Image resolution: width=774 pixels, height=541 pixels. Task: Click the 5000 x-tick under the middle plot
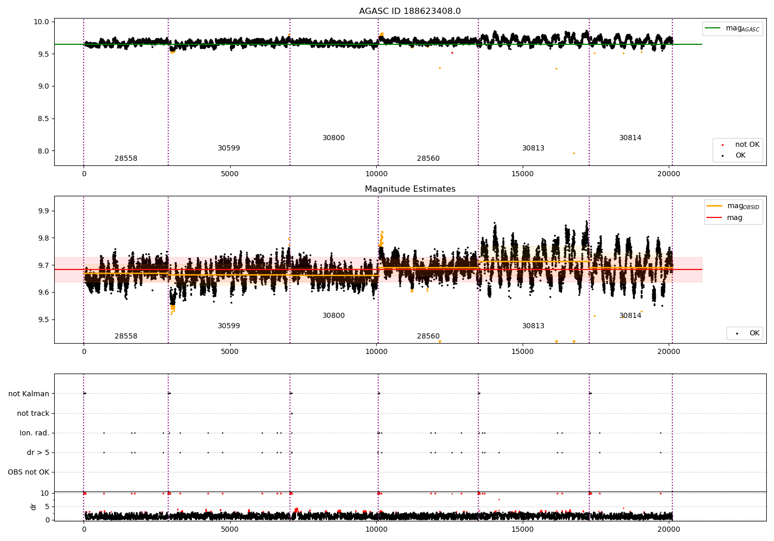[x=230, y=352]
